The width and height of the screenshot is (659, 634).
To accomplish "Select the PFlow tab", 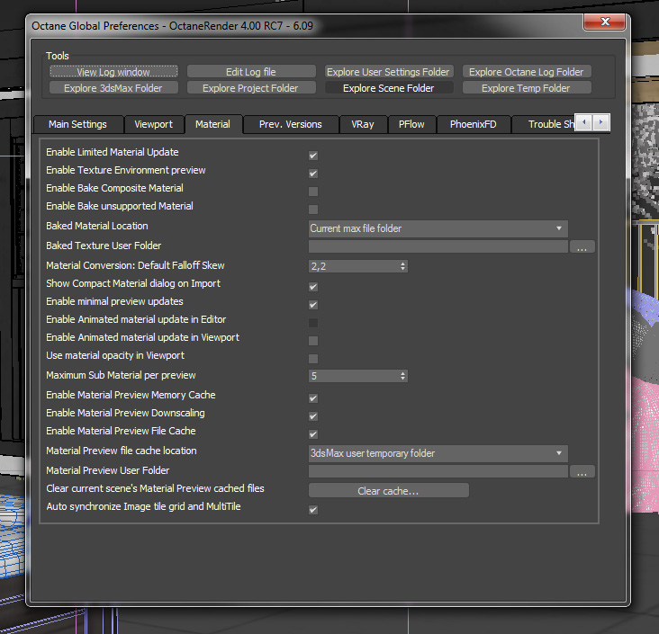I will click(x=411, y=124).
